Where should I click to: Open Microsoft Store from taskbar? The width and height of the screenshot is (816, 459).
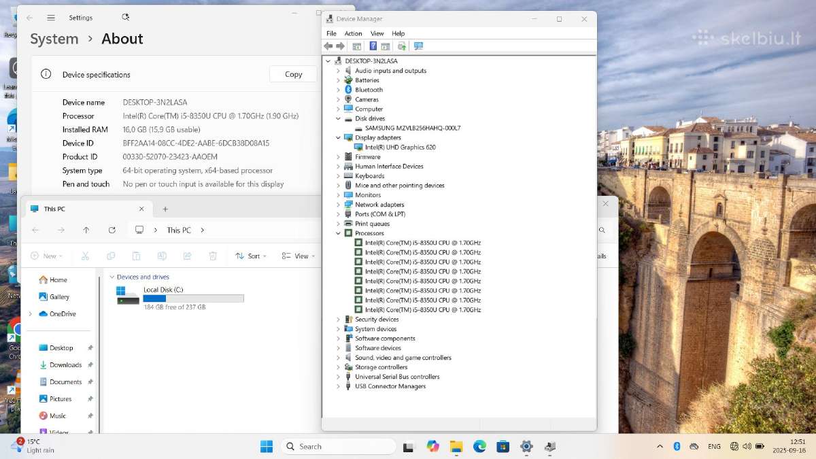(x=503, y=446)
